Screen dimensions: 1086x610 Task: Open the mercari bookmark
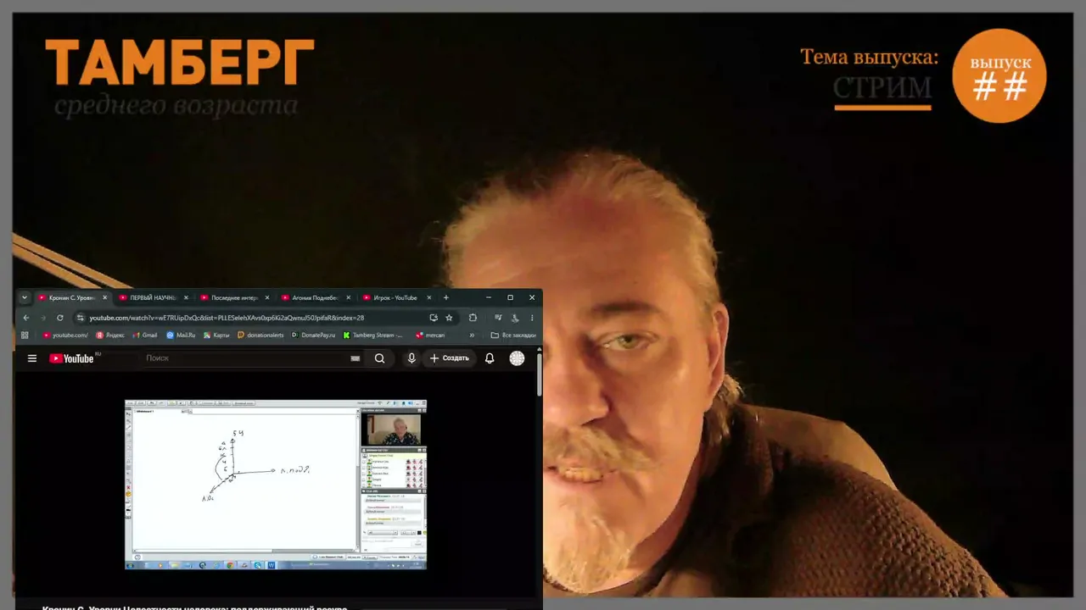pos(429,335)
